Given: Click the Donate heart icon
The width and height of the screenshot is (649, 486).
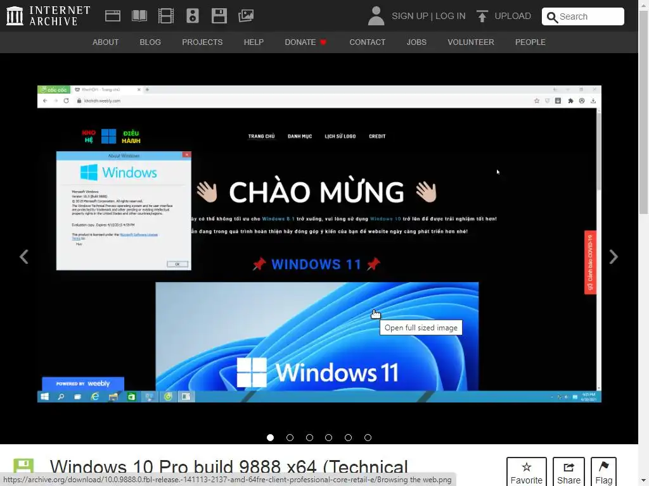Looking at the screenshot, I should [x=323, y=42].
